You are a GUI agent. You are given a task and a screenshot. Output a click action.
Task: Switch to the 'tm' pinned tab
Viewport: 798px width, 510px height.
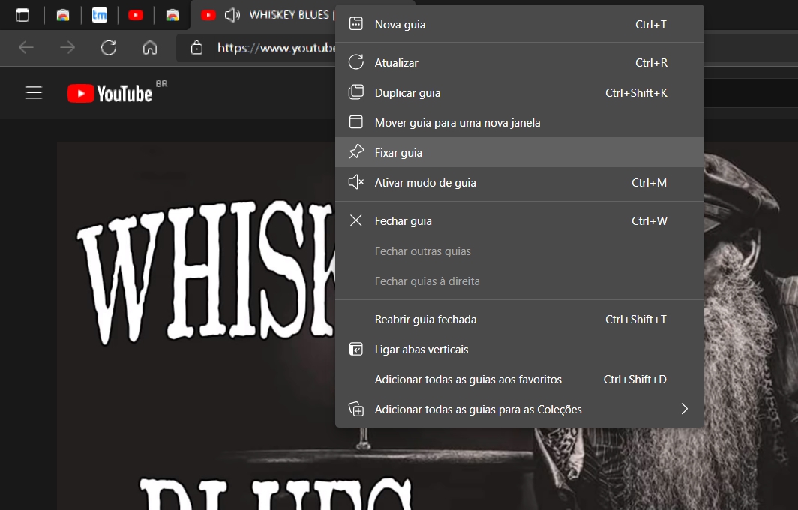[x=99, y=15]
